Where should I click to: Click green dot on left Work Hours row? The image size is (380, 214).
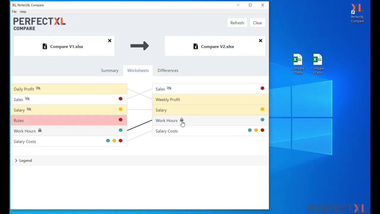coord(121,130)
